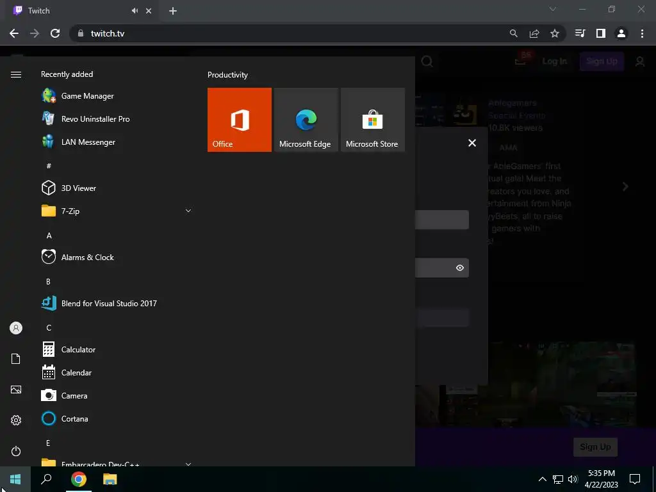The width and height of the screenshot is (656, 492).
Task: Jump to letter A section header
Action: 49,236
